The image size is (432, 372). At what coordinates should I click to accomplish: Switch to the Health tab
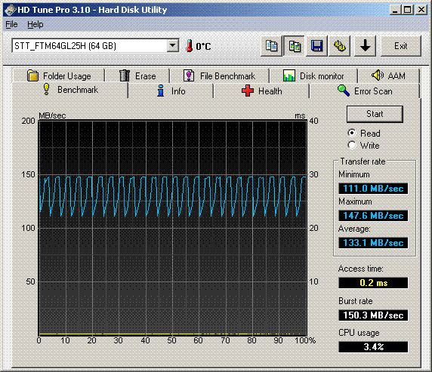[x=261, y=91]
